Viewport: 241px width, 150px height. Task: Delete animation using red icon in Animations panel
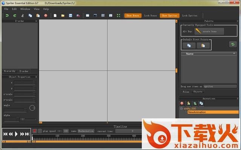(x=182, y=103)
